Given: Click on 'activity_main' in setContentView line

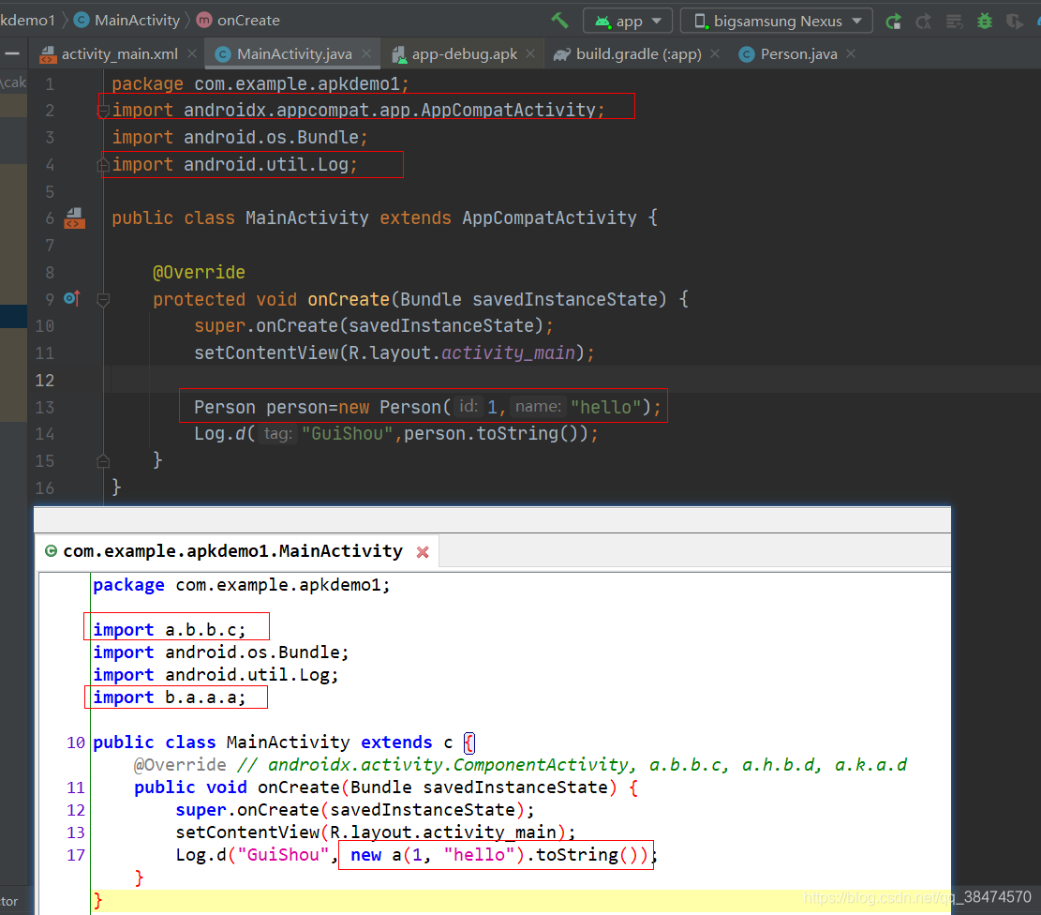Looking at the screenshot, I should coord(508,352).
